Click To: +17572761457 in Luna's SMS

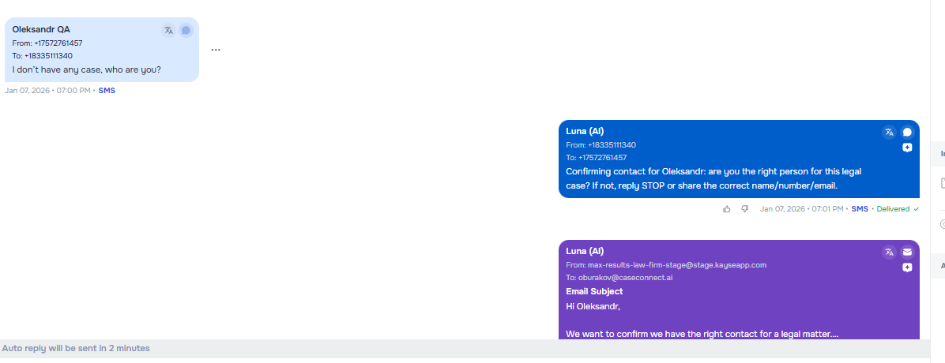596,158
